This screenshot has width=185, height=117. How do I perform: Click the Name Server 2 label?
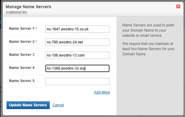22,42
